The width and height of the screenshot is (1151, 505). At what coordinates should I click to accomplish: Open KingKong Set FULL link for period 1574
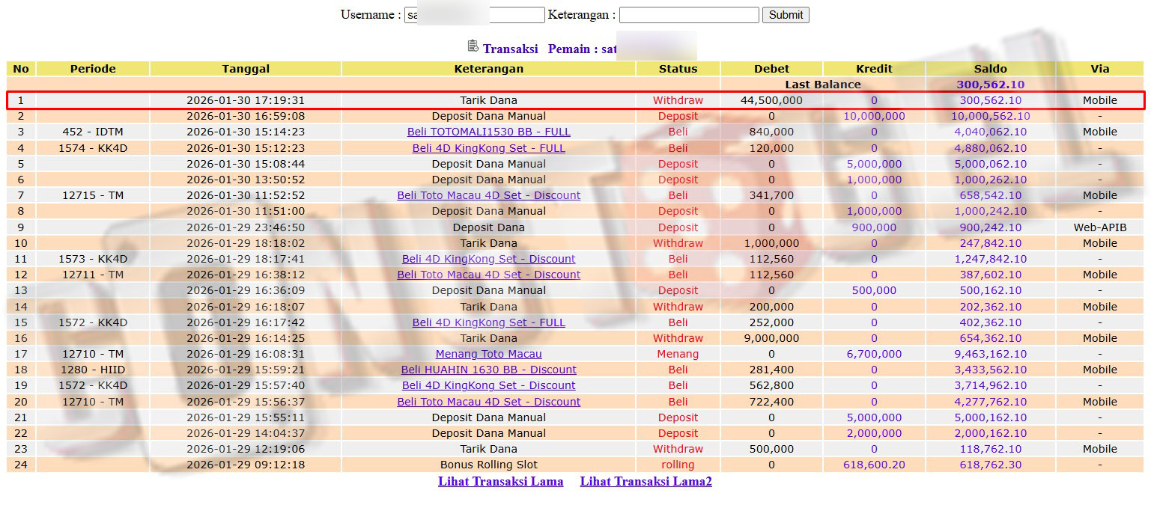coord(488,148)
